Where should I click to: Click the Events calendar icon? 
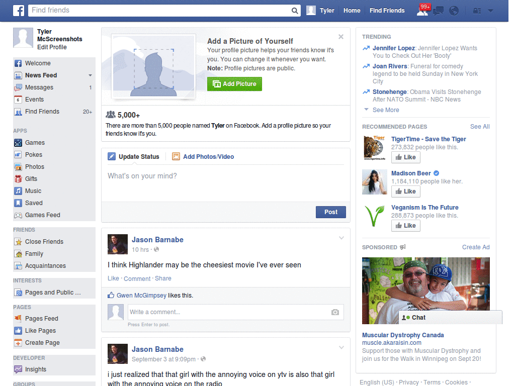coord(18,100)
